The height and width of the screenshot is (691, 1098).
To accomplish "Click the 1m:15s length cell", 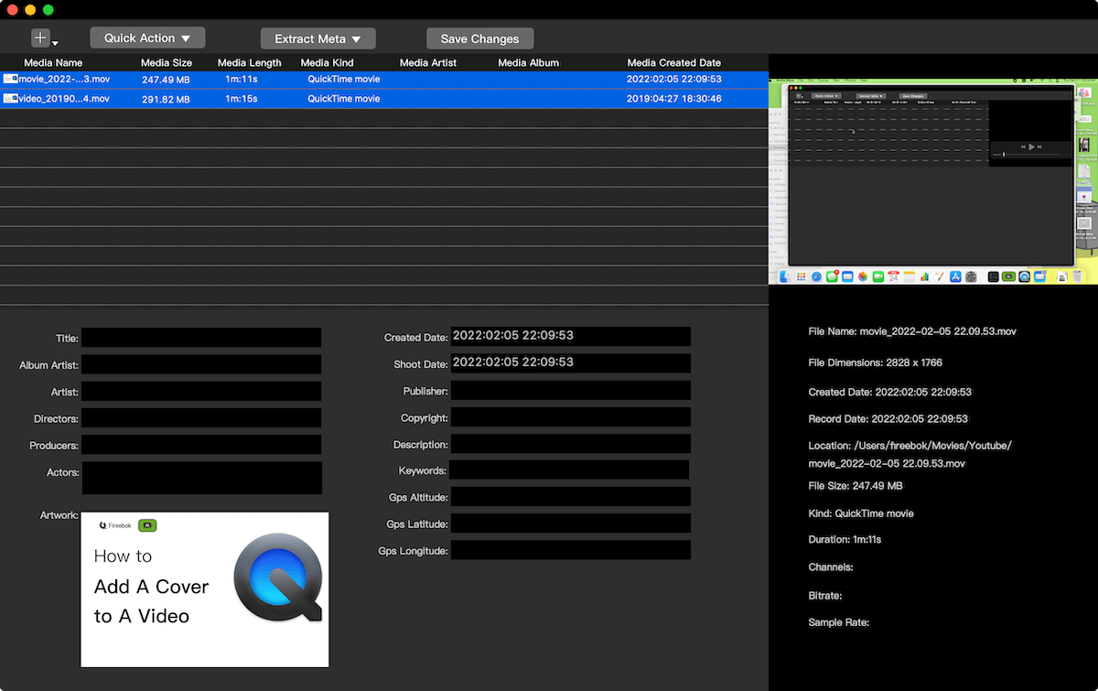I will [x=242, y=98].
